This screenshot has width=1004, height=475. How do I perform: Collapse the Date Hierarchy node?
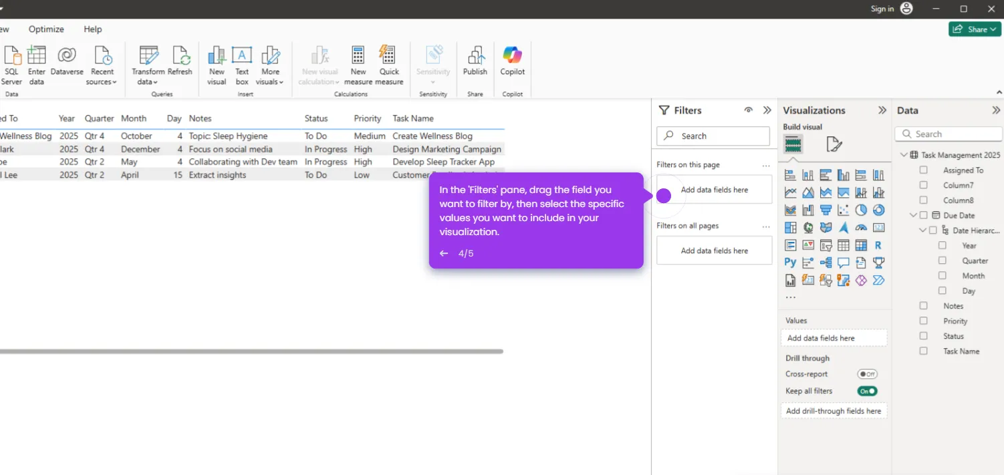pos(923,230)
